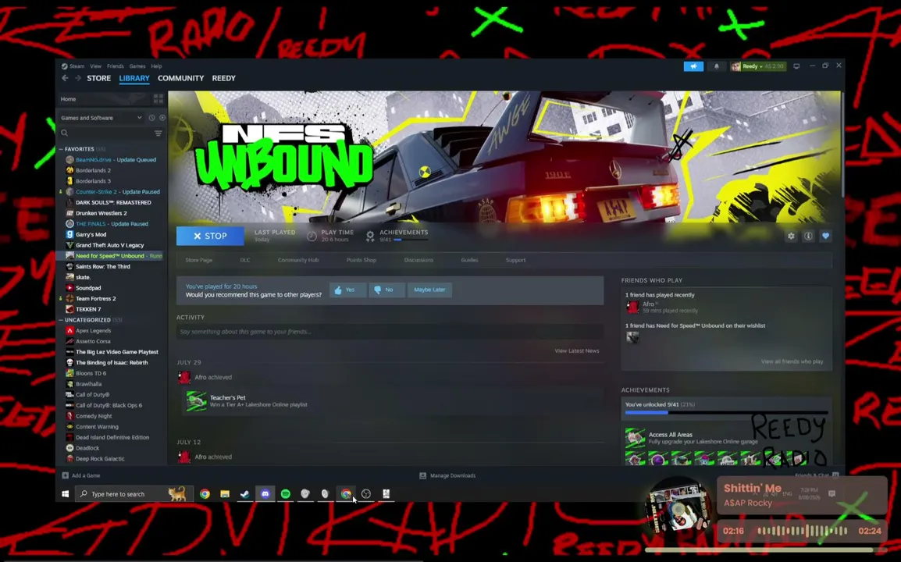Open the announcements megaphone button
The width and height of the screenshot is (901, 562).
[x=693, y=66]
